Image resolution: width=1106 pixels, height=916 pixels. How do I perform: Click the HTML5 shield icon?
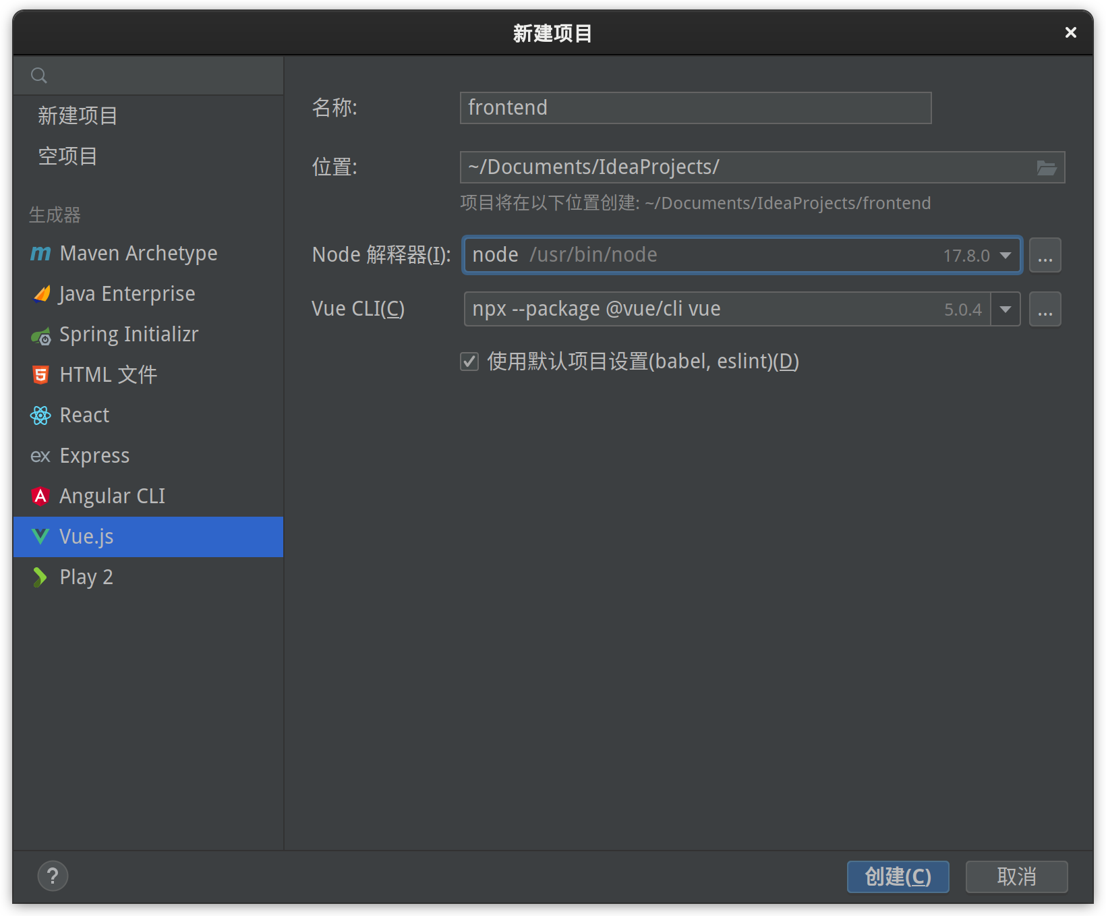[x=40, y=375]
